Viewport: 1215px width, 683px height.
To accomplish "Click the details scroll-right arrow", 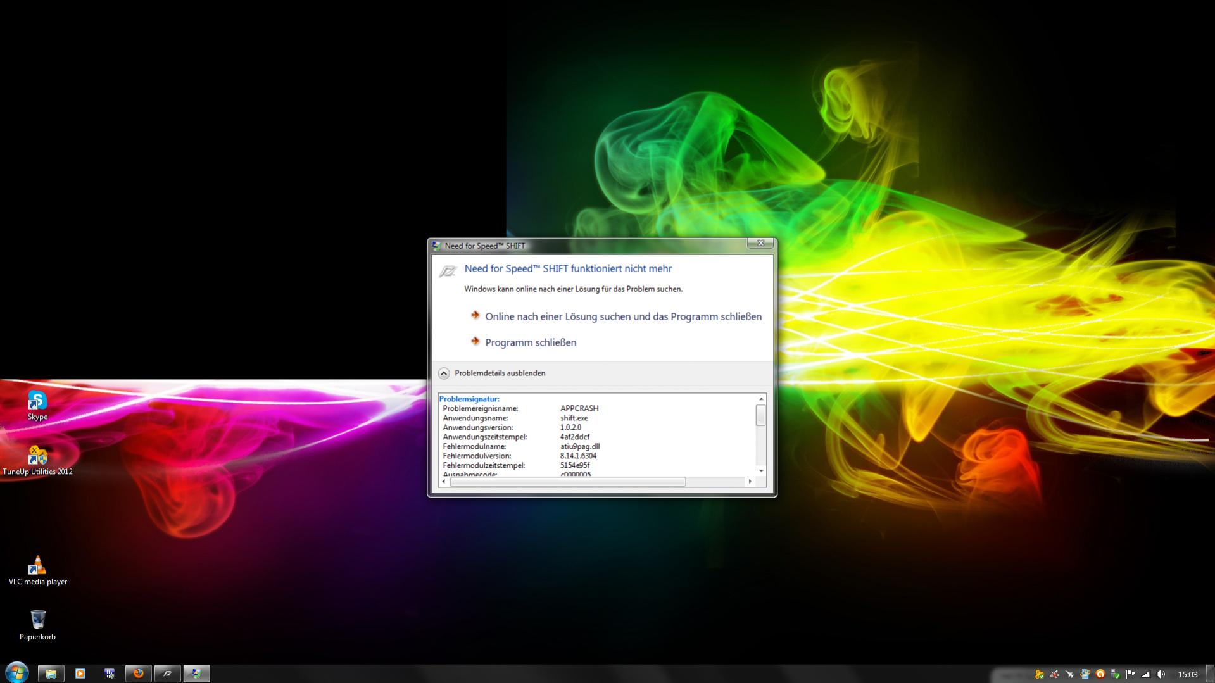I will (750, 482).
